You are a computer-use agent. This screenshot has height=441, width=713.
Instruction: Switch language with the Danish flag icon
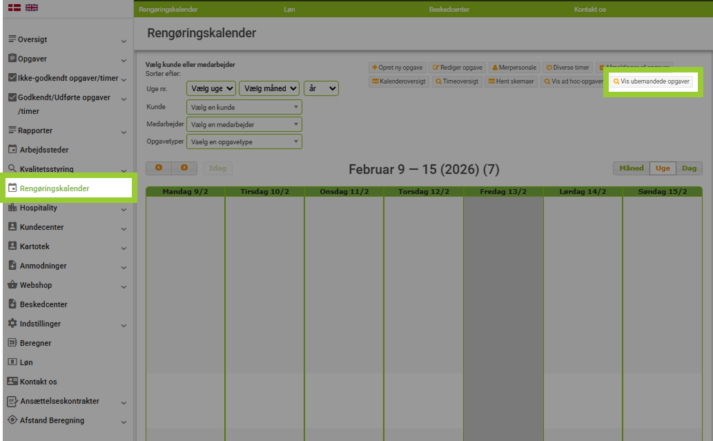[x=14, y=8]
